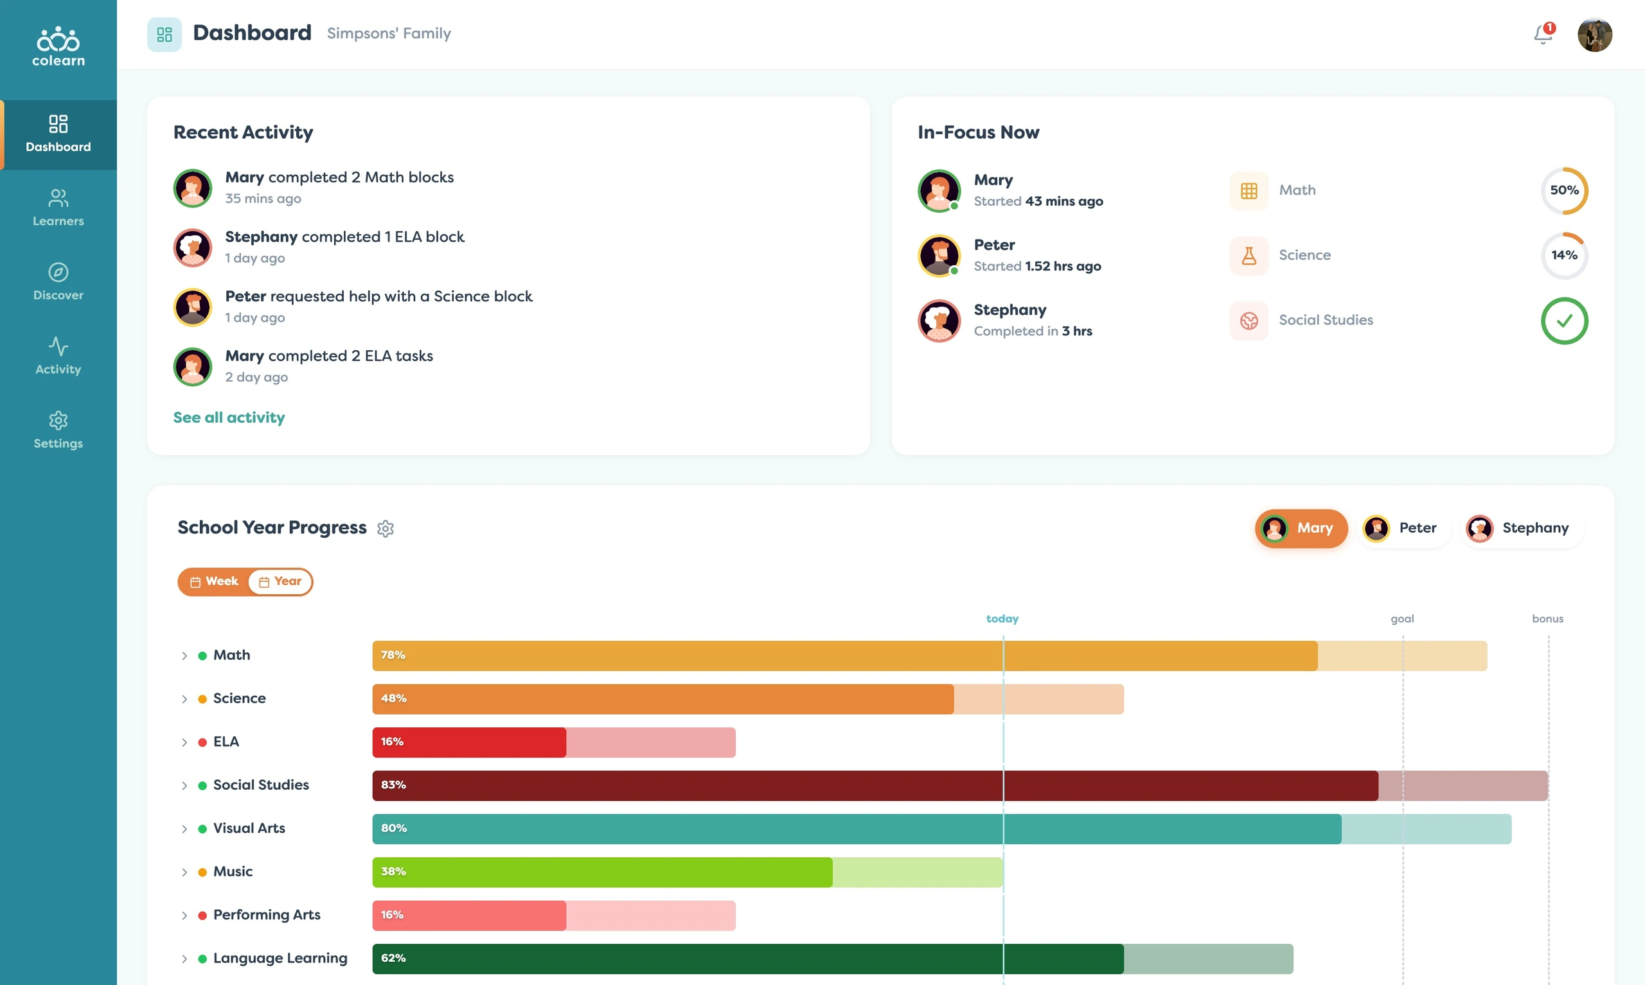
Task: Click the Science flask icon
Action: (1249, 256)
